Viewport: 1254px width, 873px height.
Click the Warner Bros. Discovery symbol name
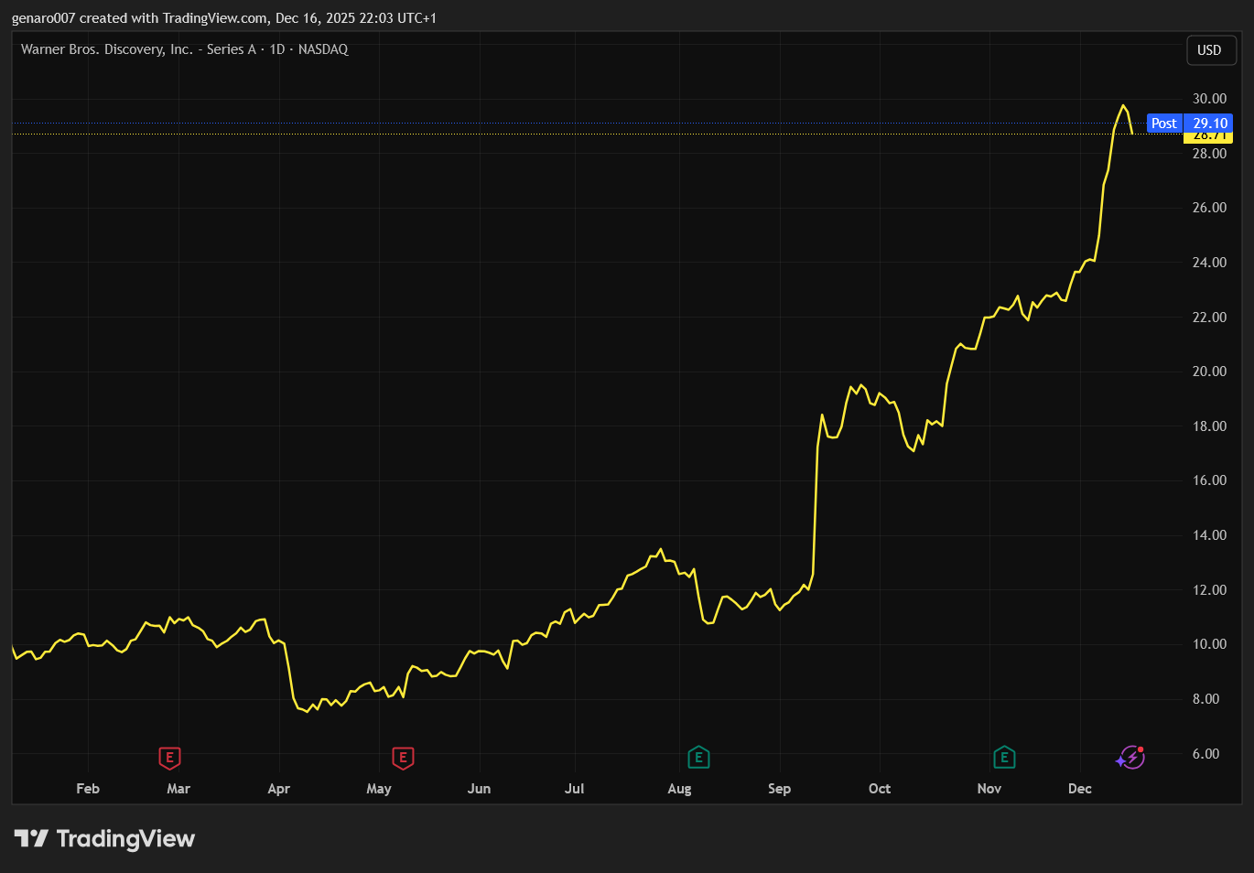138,49
